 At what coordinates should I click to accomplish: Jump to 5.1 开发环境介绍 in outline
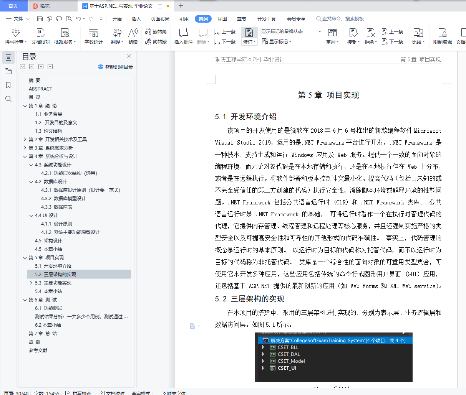pos(53,266)
